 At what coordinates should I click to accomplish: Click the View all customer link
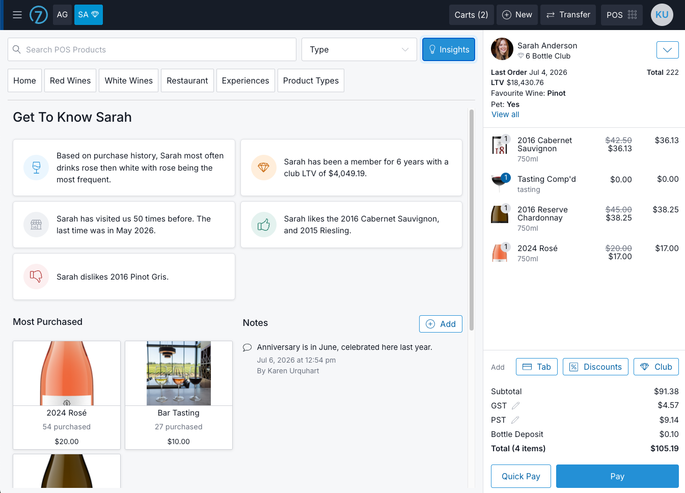click(x=505, y=115)
